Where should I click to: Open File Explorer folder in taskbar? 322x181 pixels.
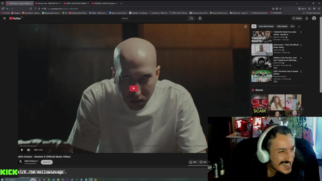[x=58, y=179]
